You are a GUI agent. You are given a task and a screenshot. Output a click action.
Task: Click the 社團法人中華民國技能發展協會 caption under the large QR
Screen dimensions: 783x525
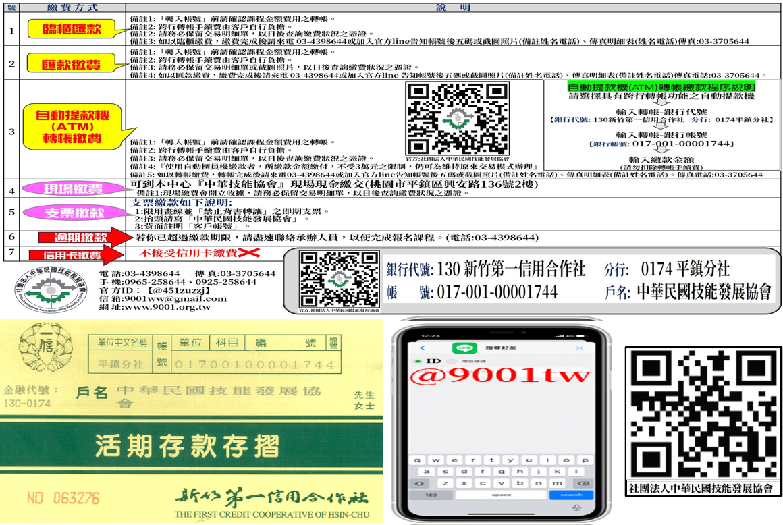pyautogui.click(x=701, y=488)
